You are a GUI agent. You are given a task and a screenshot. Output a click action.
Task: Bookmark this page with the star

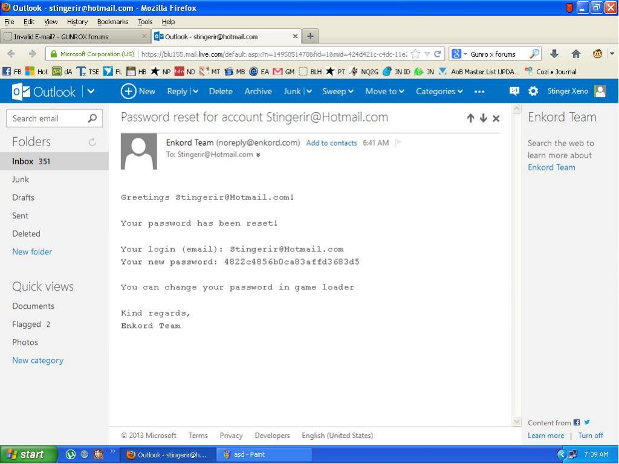coord(415,54)
